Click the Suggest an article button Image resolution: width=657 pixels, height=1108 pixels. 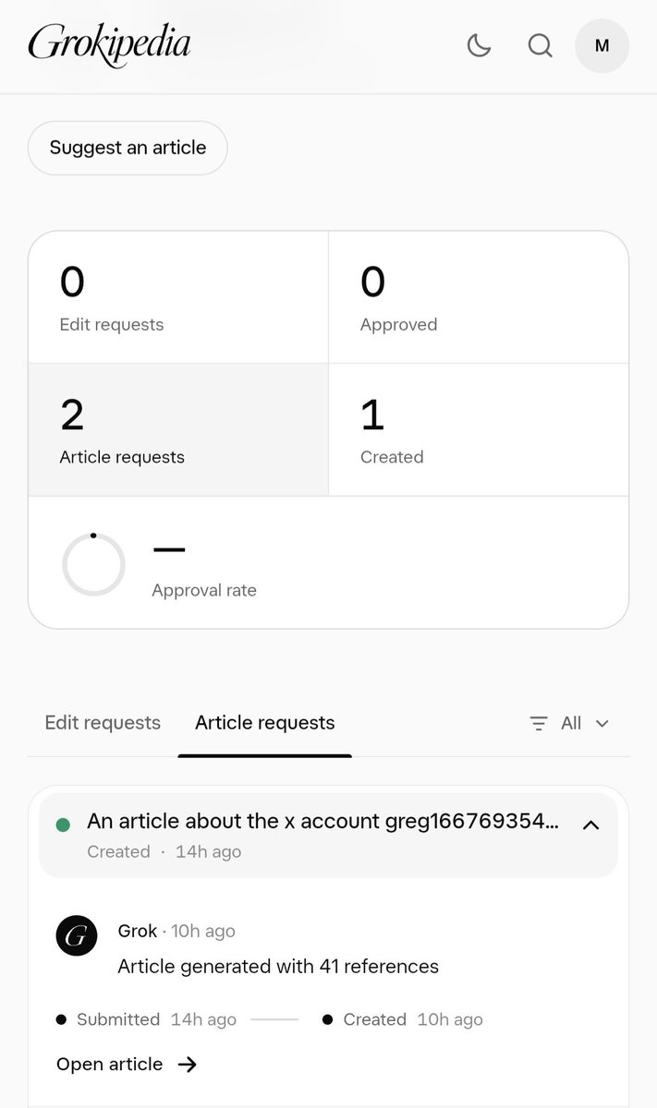tap(128, 148)
